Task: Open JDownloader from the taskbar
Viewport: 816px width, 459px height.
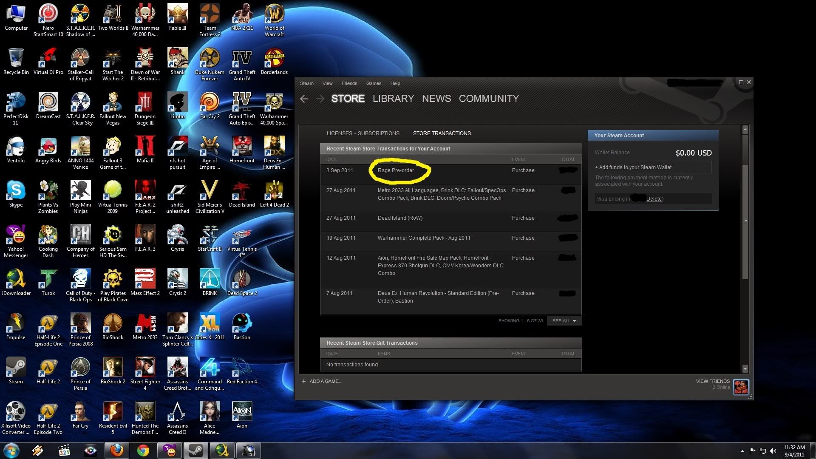Action: [222, 450]
